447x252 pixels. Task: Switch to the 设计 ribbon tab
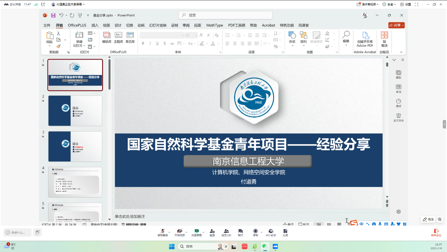coord(118,25)
